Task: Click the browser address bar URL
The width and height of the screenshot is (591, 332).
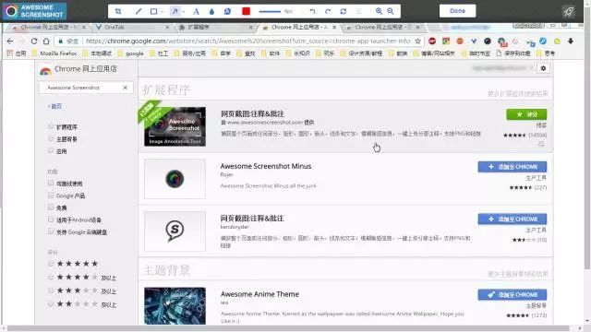Action: point(247,41)
